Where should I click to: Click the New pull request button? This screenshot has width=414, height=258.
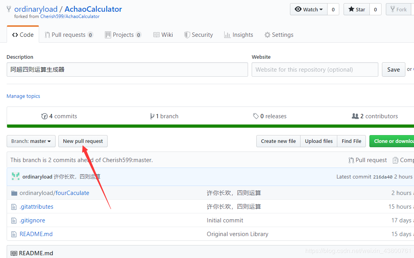(83, 141)
